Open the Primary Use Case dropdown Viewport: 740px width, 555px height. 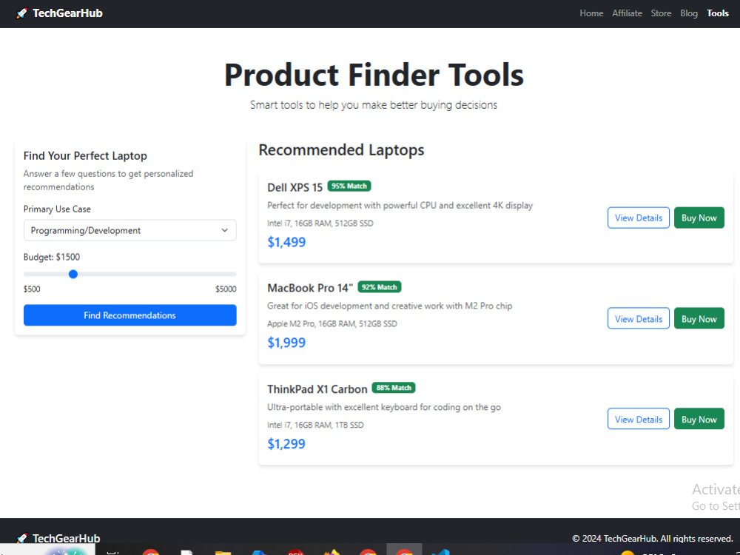click(129, 230)
